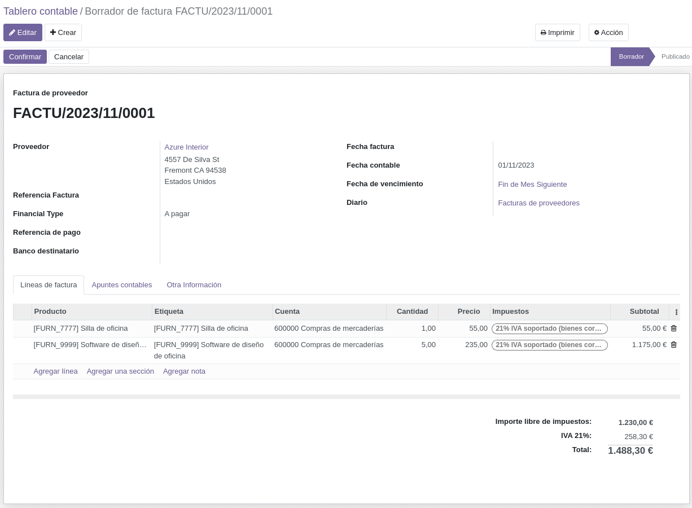Viewport: 692px width, 508px height.
Task: Click Agregar una sección link
Action: coord(120,371)
